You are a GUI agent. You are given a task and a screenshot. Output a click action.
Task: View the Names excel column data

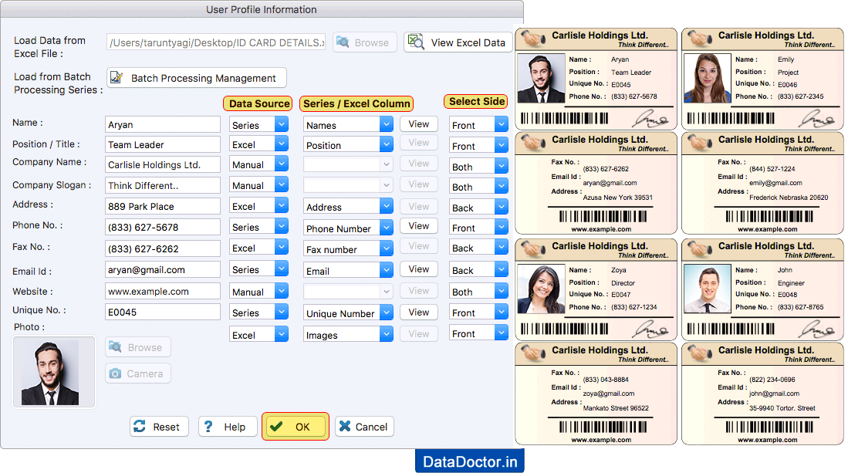coord(419,123)
